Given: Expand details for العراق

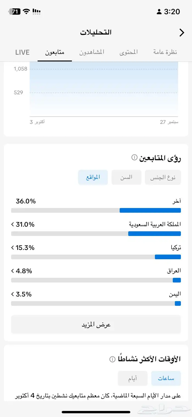Looking at the screenshot, I should pyautogui.click(x=13, y=271).
